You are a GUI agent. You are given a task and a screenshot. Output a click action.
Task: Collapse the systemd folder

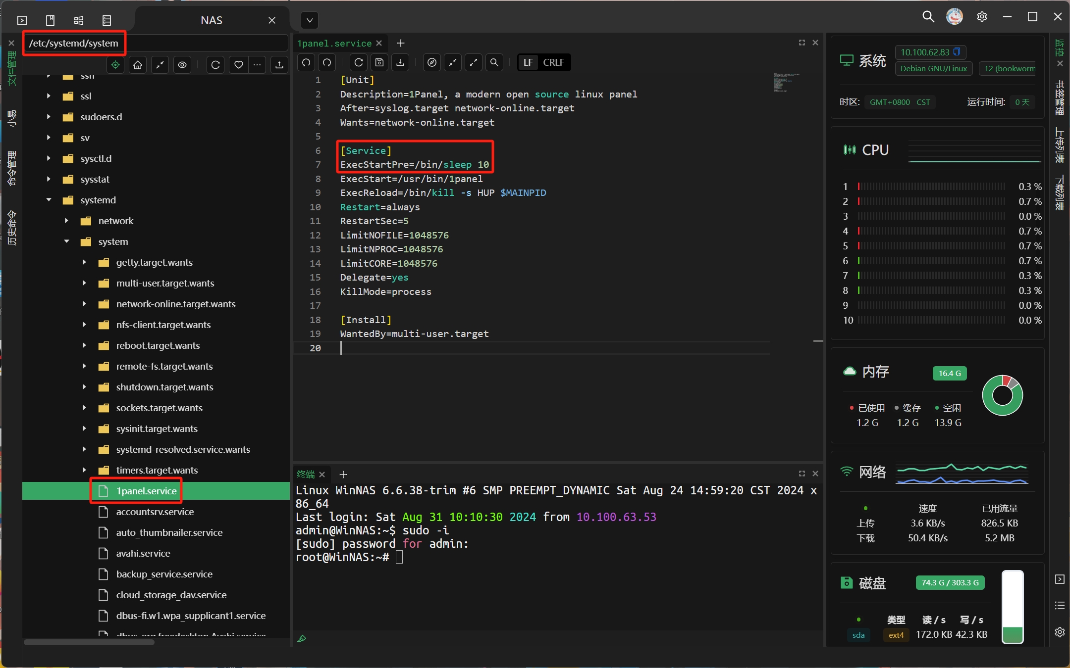[x=49, y=200]
